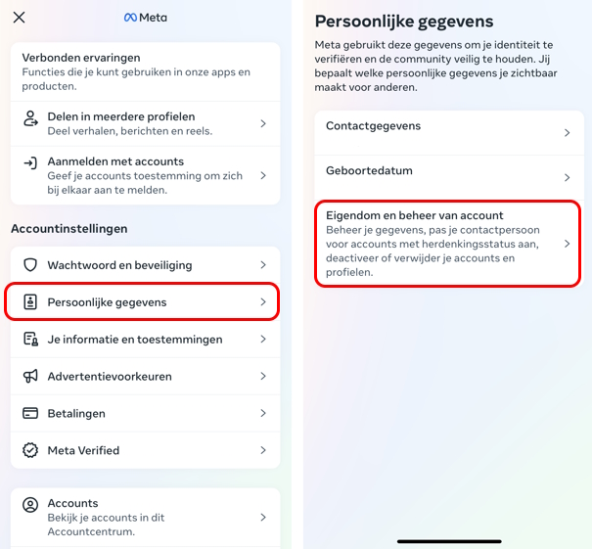
Task: Expand Geboortedatum using its chevron arrow
Action: pos(568,177)
